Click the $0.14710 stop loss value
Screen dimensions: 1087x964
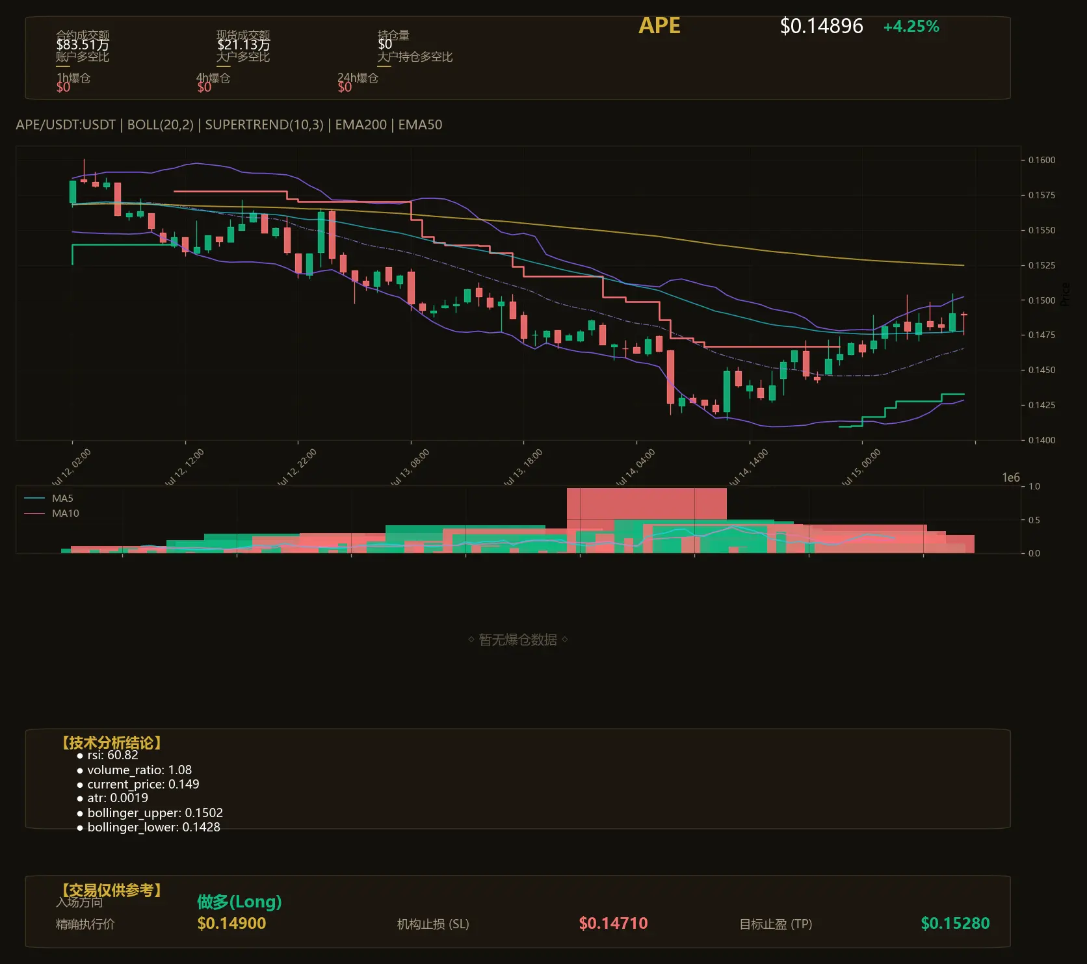pyautogui.click(x=613, y=924)
